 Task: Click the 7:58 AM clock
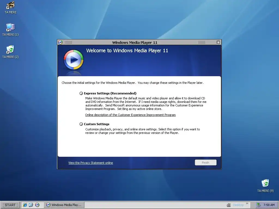[x=269, y=205]
